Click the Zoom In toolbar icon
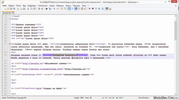 54,9
